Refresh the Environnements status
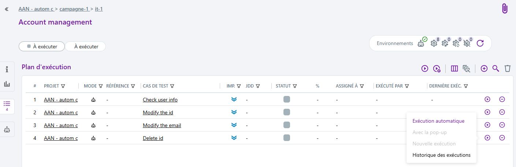The width and height of the screenshot is (516, 167). point(480,43)
